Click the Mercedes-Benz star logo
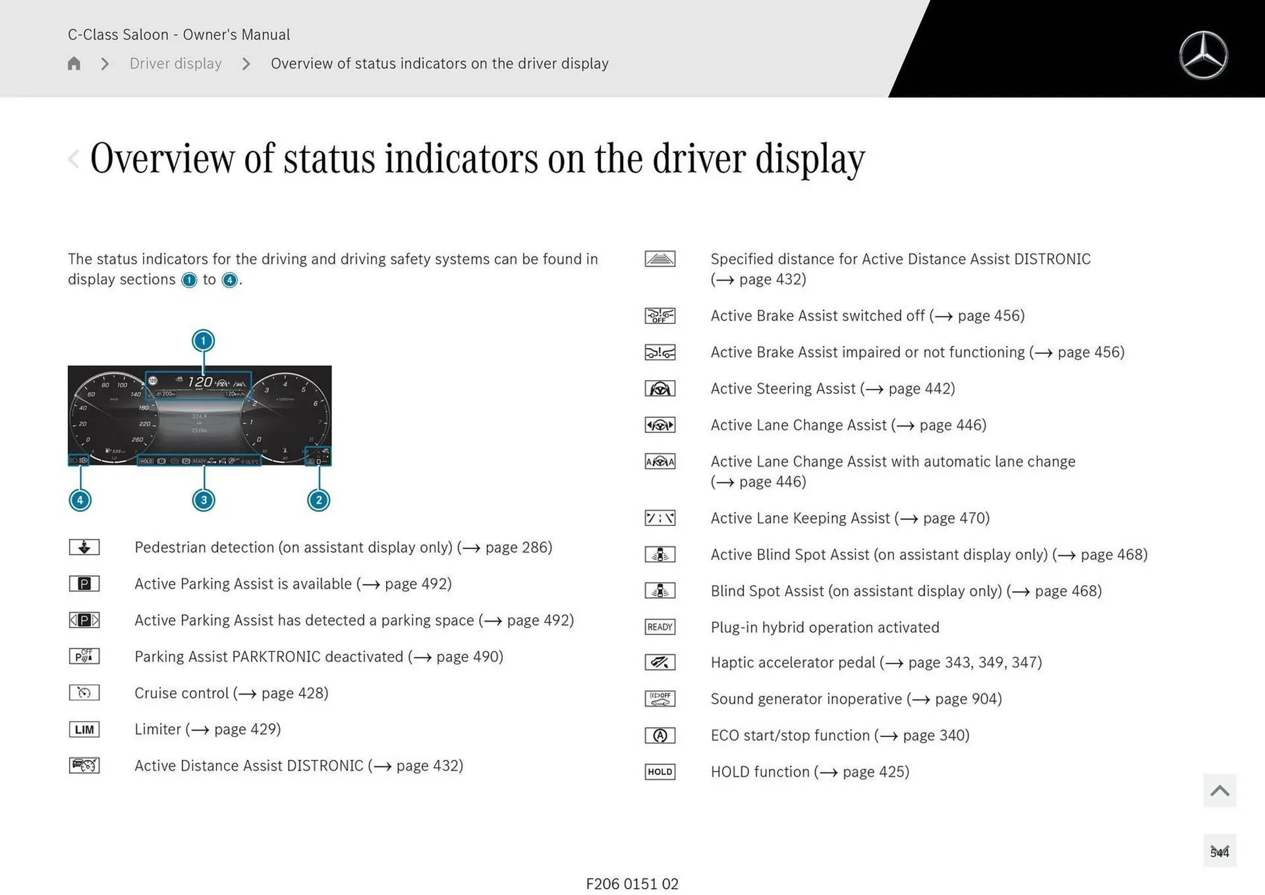 pos(1203,55)
